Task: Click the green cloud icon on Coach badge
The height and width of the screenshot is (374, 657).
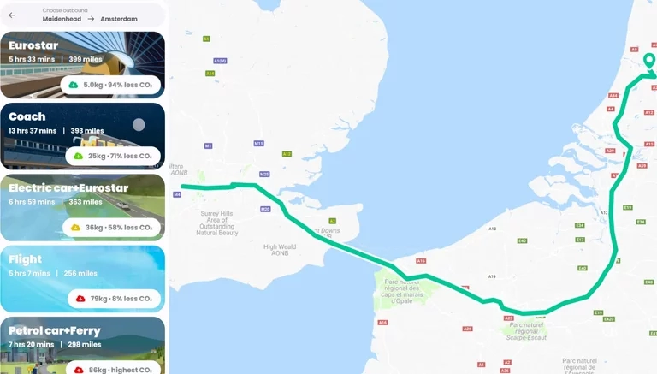Action: tap(79, 156)
